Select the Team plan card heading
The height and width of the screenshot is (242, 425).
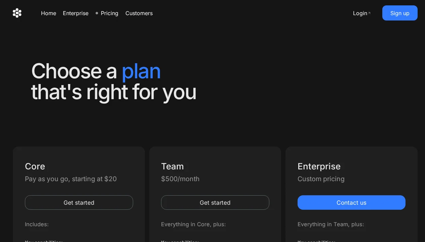[x=172, y=166]
